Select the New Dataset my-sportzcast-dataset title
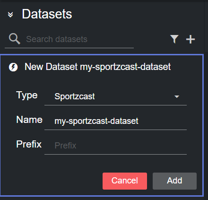Screen dimensions: 208x200 pyautogui.click(x=97, y=67)
